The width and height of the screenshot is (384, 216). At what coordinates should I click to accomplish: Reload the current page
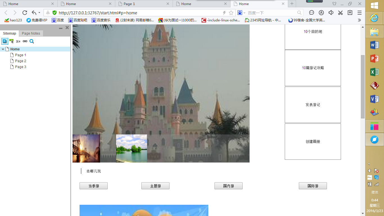tap(25, 13)
